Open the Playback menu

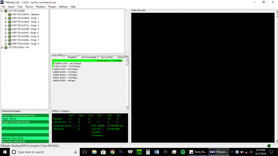[x=40, y=7]
